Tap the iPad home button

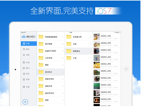(x=126, y=69)
